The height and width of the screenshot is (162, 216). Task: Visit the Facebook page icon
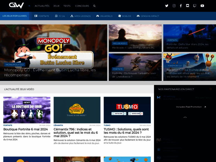(181, 6)
